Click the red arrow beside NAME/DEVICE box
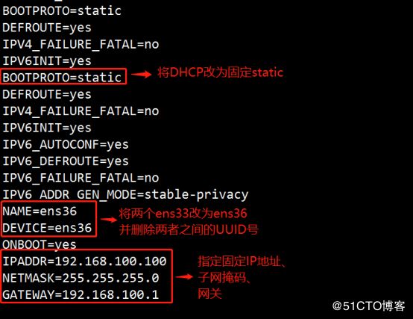Viewport: 413px width, 319px height. tap(109, 220)
